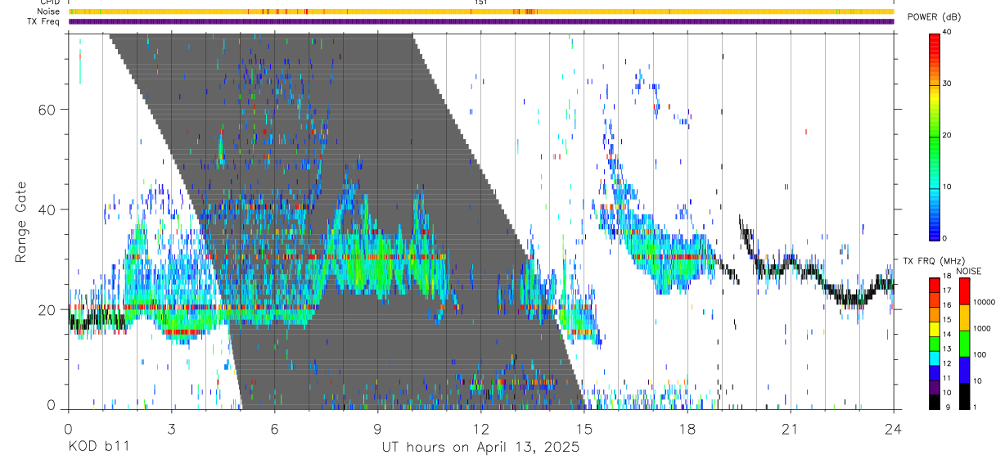Click the 40 tick on the POWER colorbar
1005x464 pixels.
click(x=947, y=32)
